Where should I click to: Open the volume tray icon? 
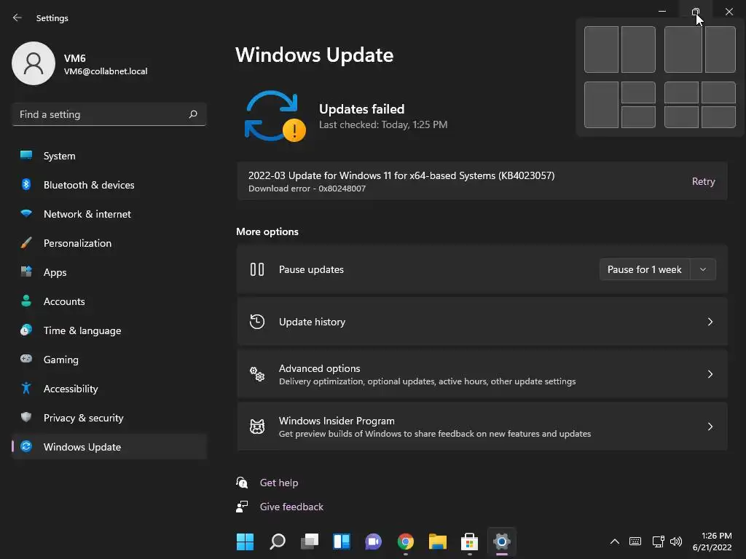(676, 541)
